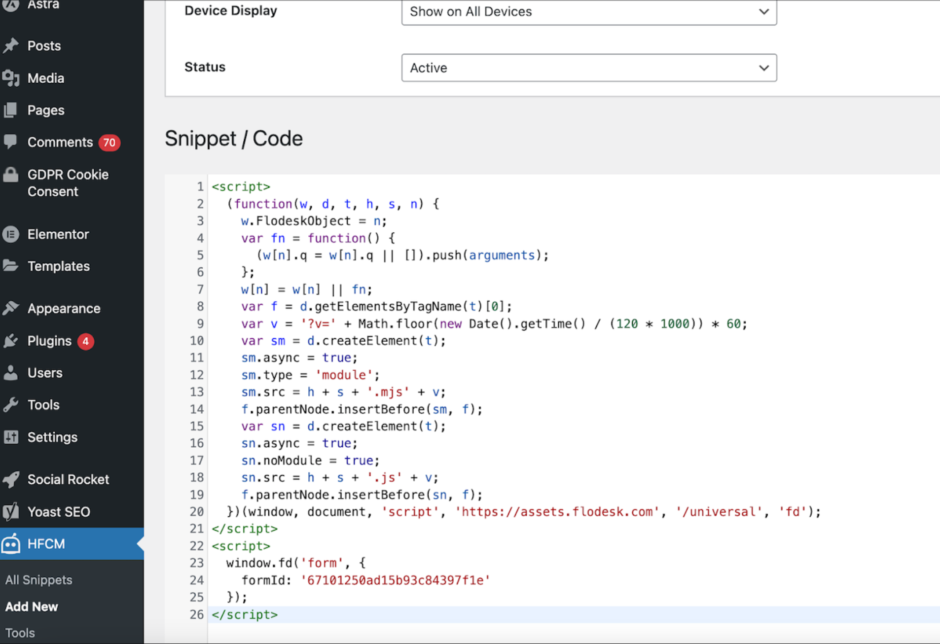Click line number 20 in gutter
This screenshot has height=644, width=940.
197,511
